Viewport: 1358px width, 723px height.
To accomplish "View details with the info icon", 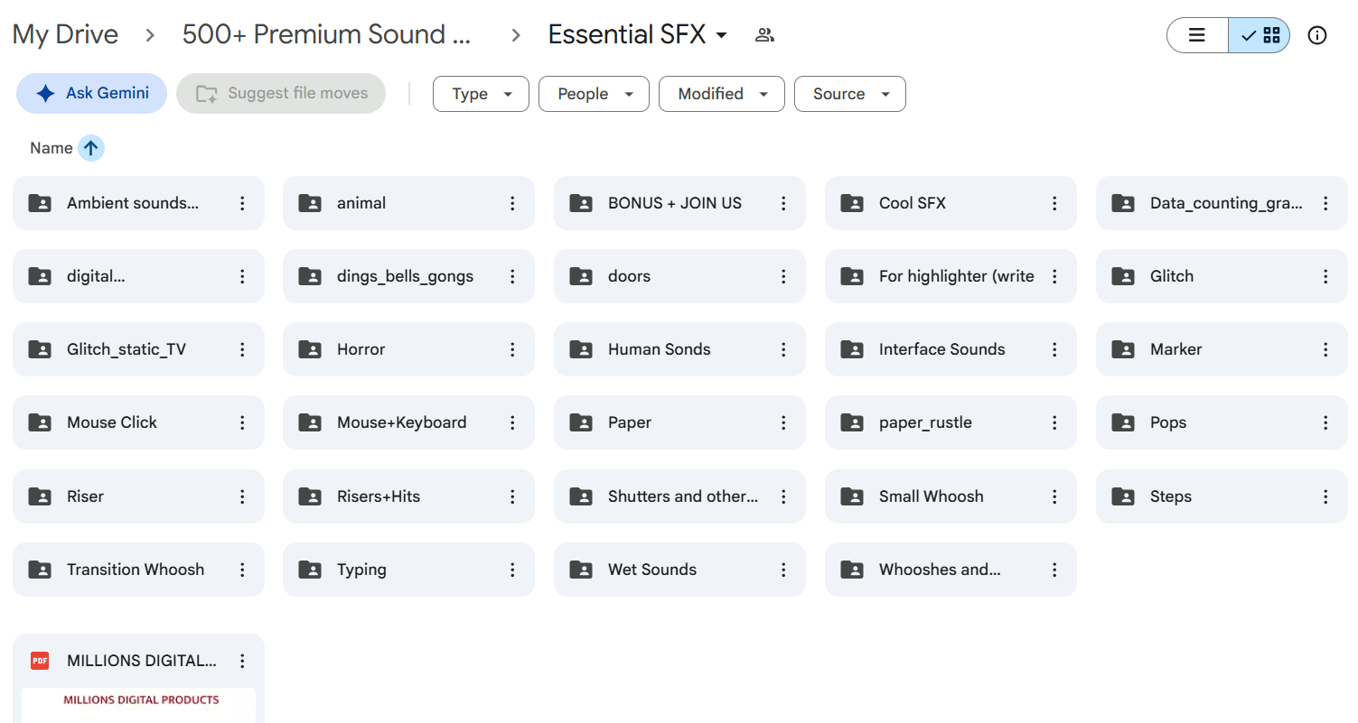I will click(x=1317, y=35).
